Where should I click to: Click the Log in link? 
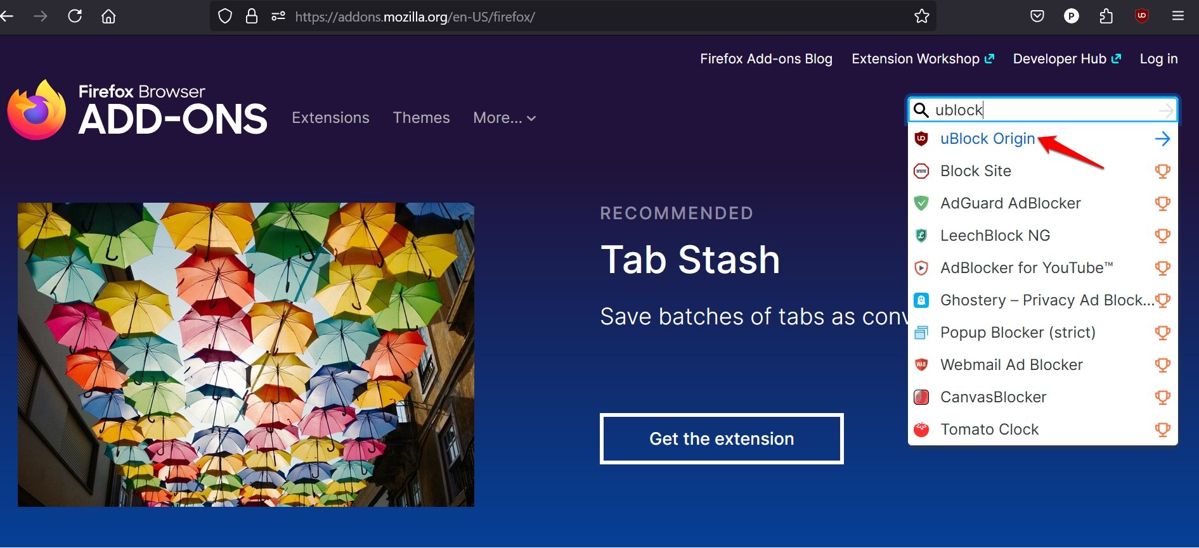point(1158,59)
